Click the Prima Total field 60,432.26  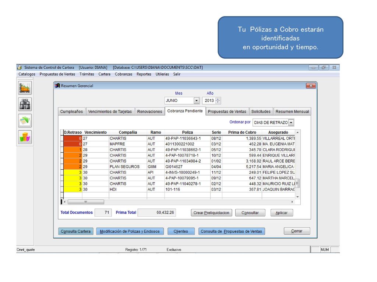pos(157,213)
